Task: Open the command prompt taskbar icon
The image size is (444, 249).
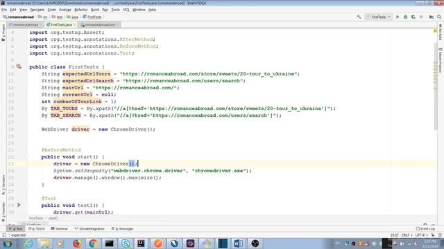Action: (x=110, y=243)
